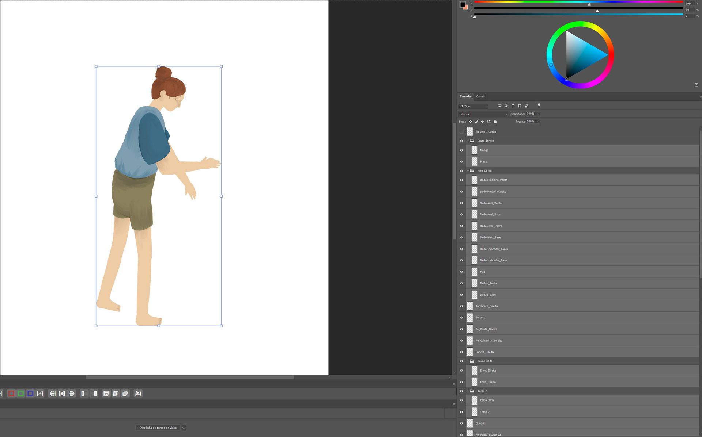702x437 pixels.
Task: Click Criar linha de tempo de vídeo button
Action: pos(158,428)
